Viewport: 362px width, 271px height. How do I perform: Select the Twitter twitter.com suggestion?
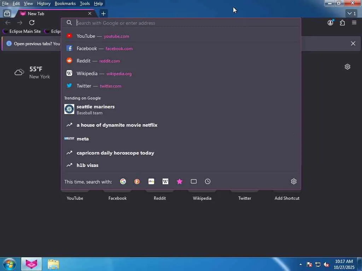click(x=181, y=86)
